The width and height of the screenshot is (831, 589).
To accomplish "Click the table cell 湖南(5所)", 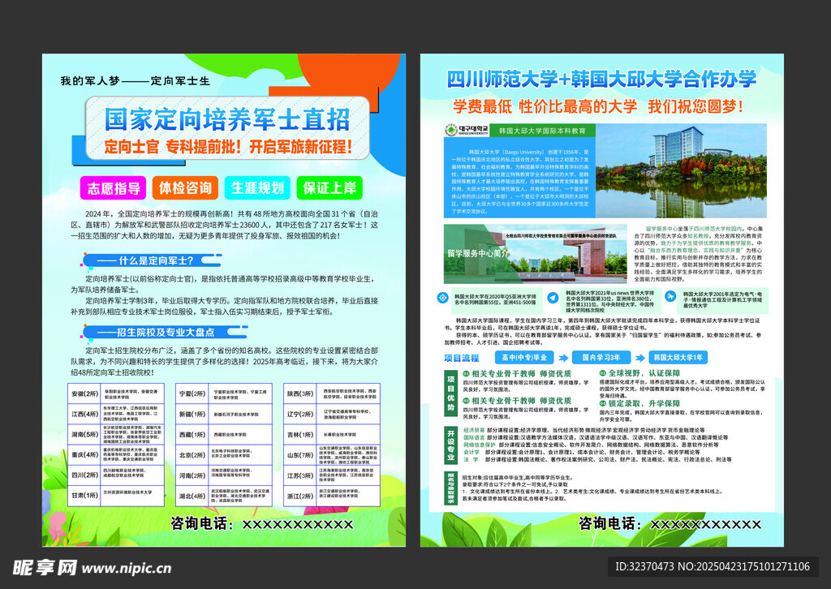I will [84, 434].
